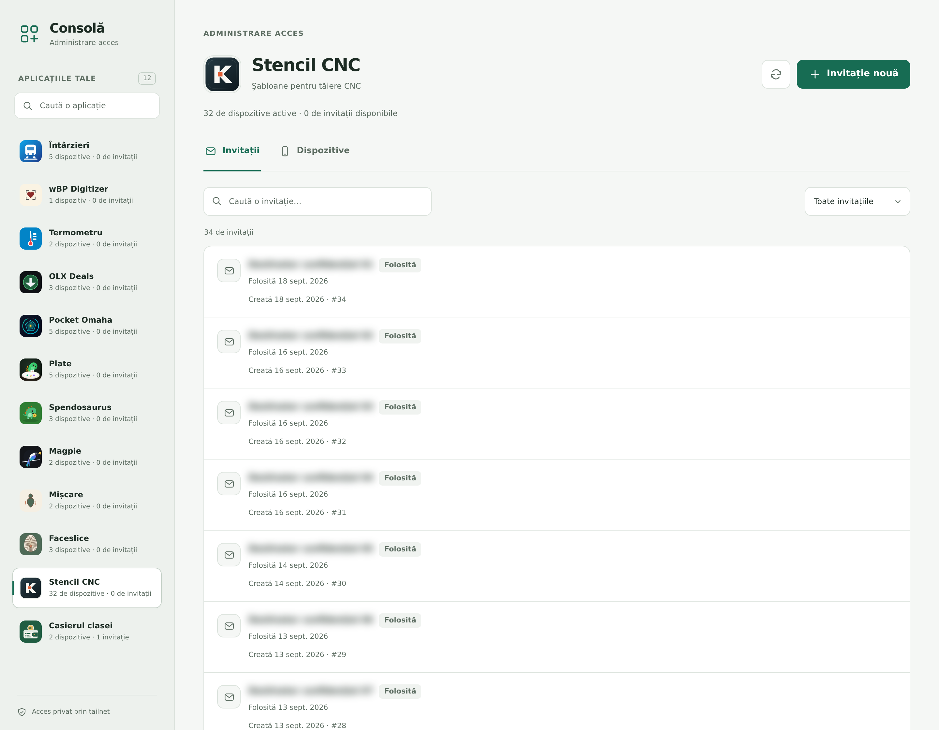This screenshot has height=730, width=939.
Task: Open the OLX Deals download icon
Action: point(31,282)
